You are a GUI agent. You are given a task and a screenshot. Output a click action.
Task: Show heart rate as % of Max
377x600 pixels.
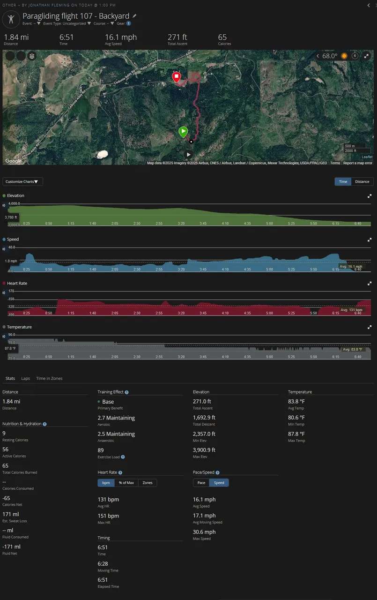[x=126, y=483]
